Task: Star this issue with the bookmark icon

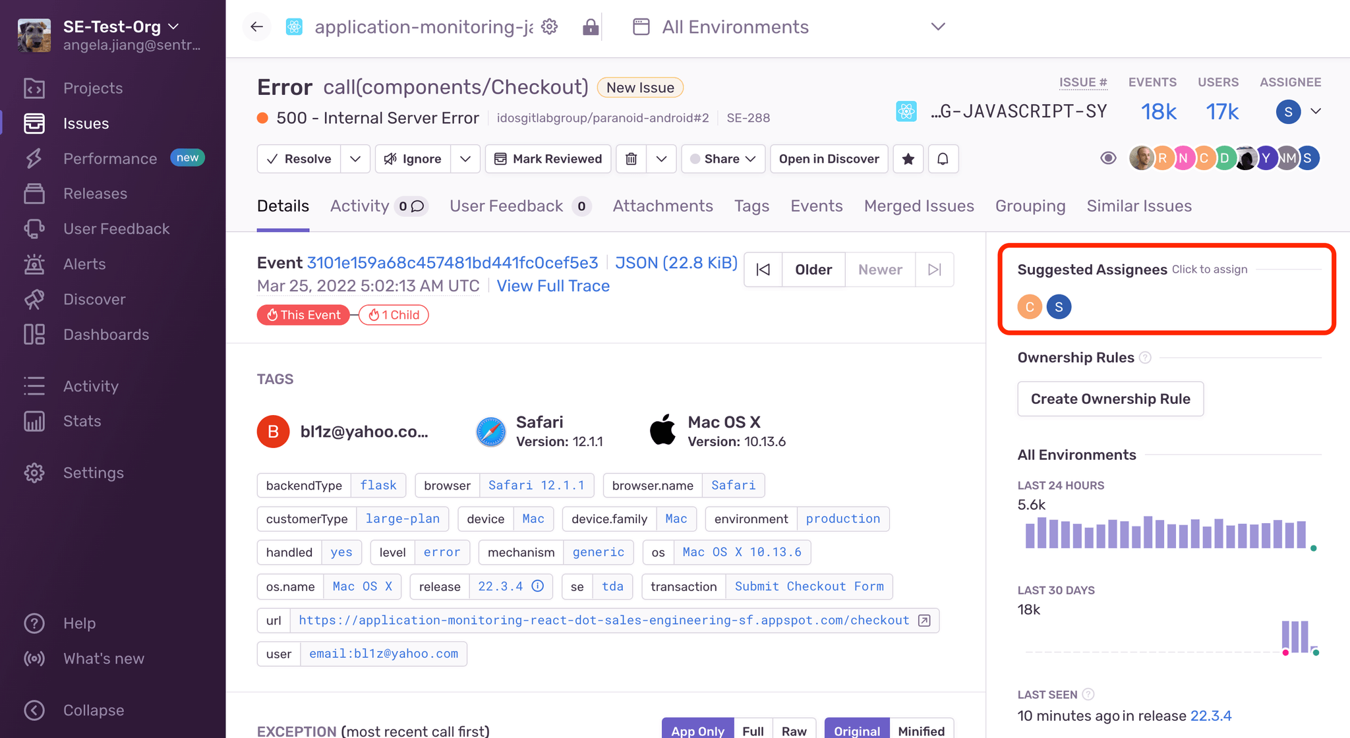Action: click(x=908, y=159)
